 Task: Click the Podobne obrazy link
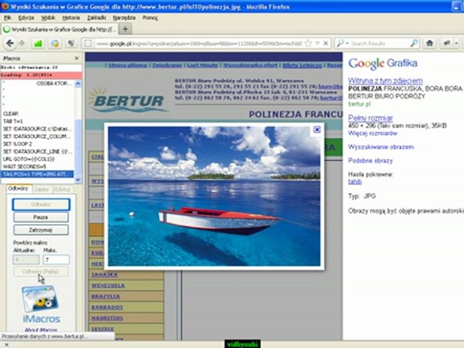point(370,160)
